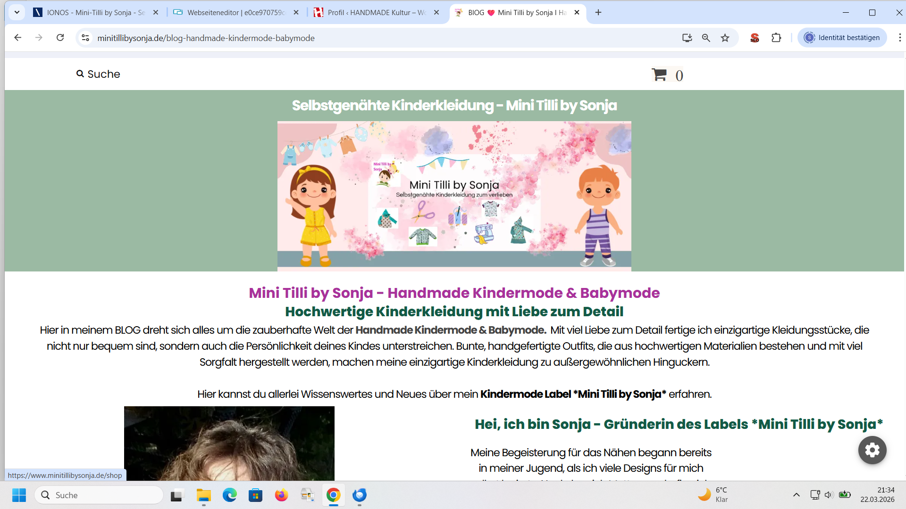Close the BLOG Mini Tilli tab
The image size is (906, 509).
click(577, 13)
